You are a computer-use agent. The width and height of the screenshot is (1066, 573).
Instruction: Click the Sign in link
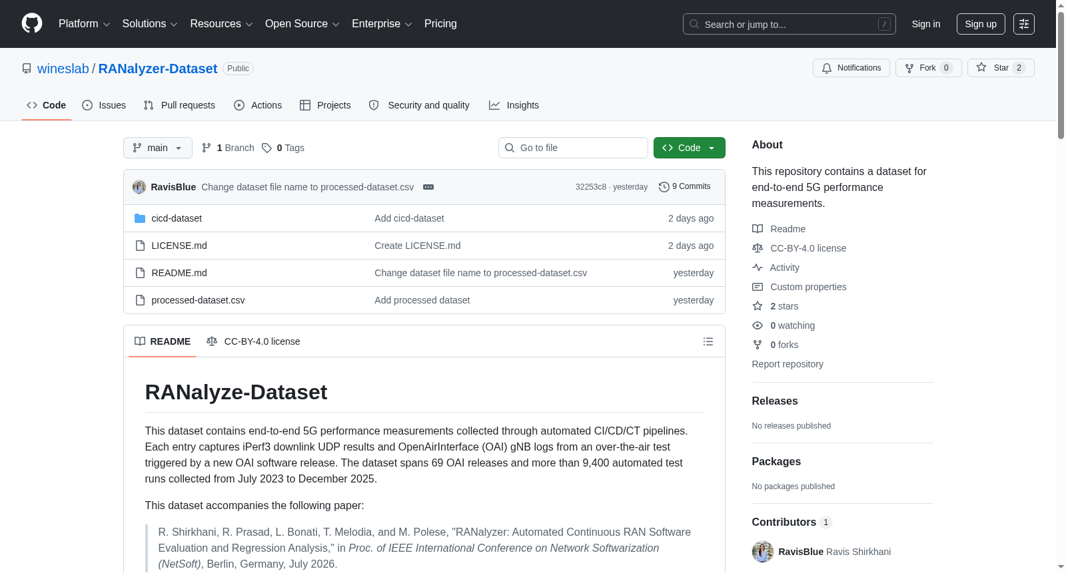(926, 24)
